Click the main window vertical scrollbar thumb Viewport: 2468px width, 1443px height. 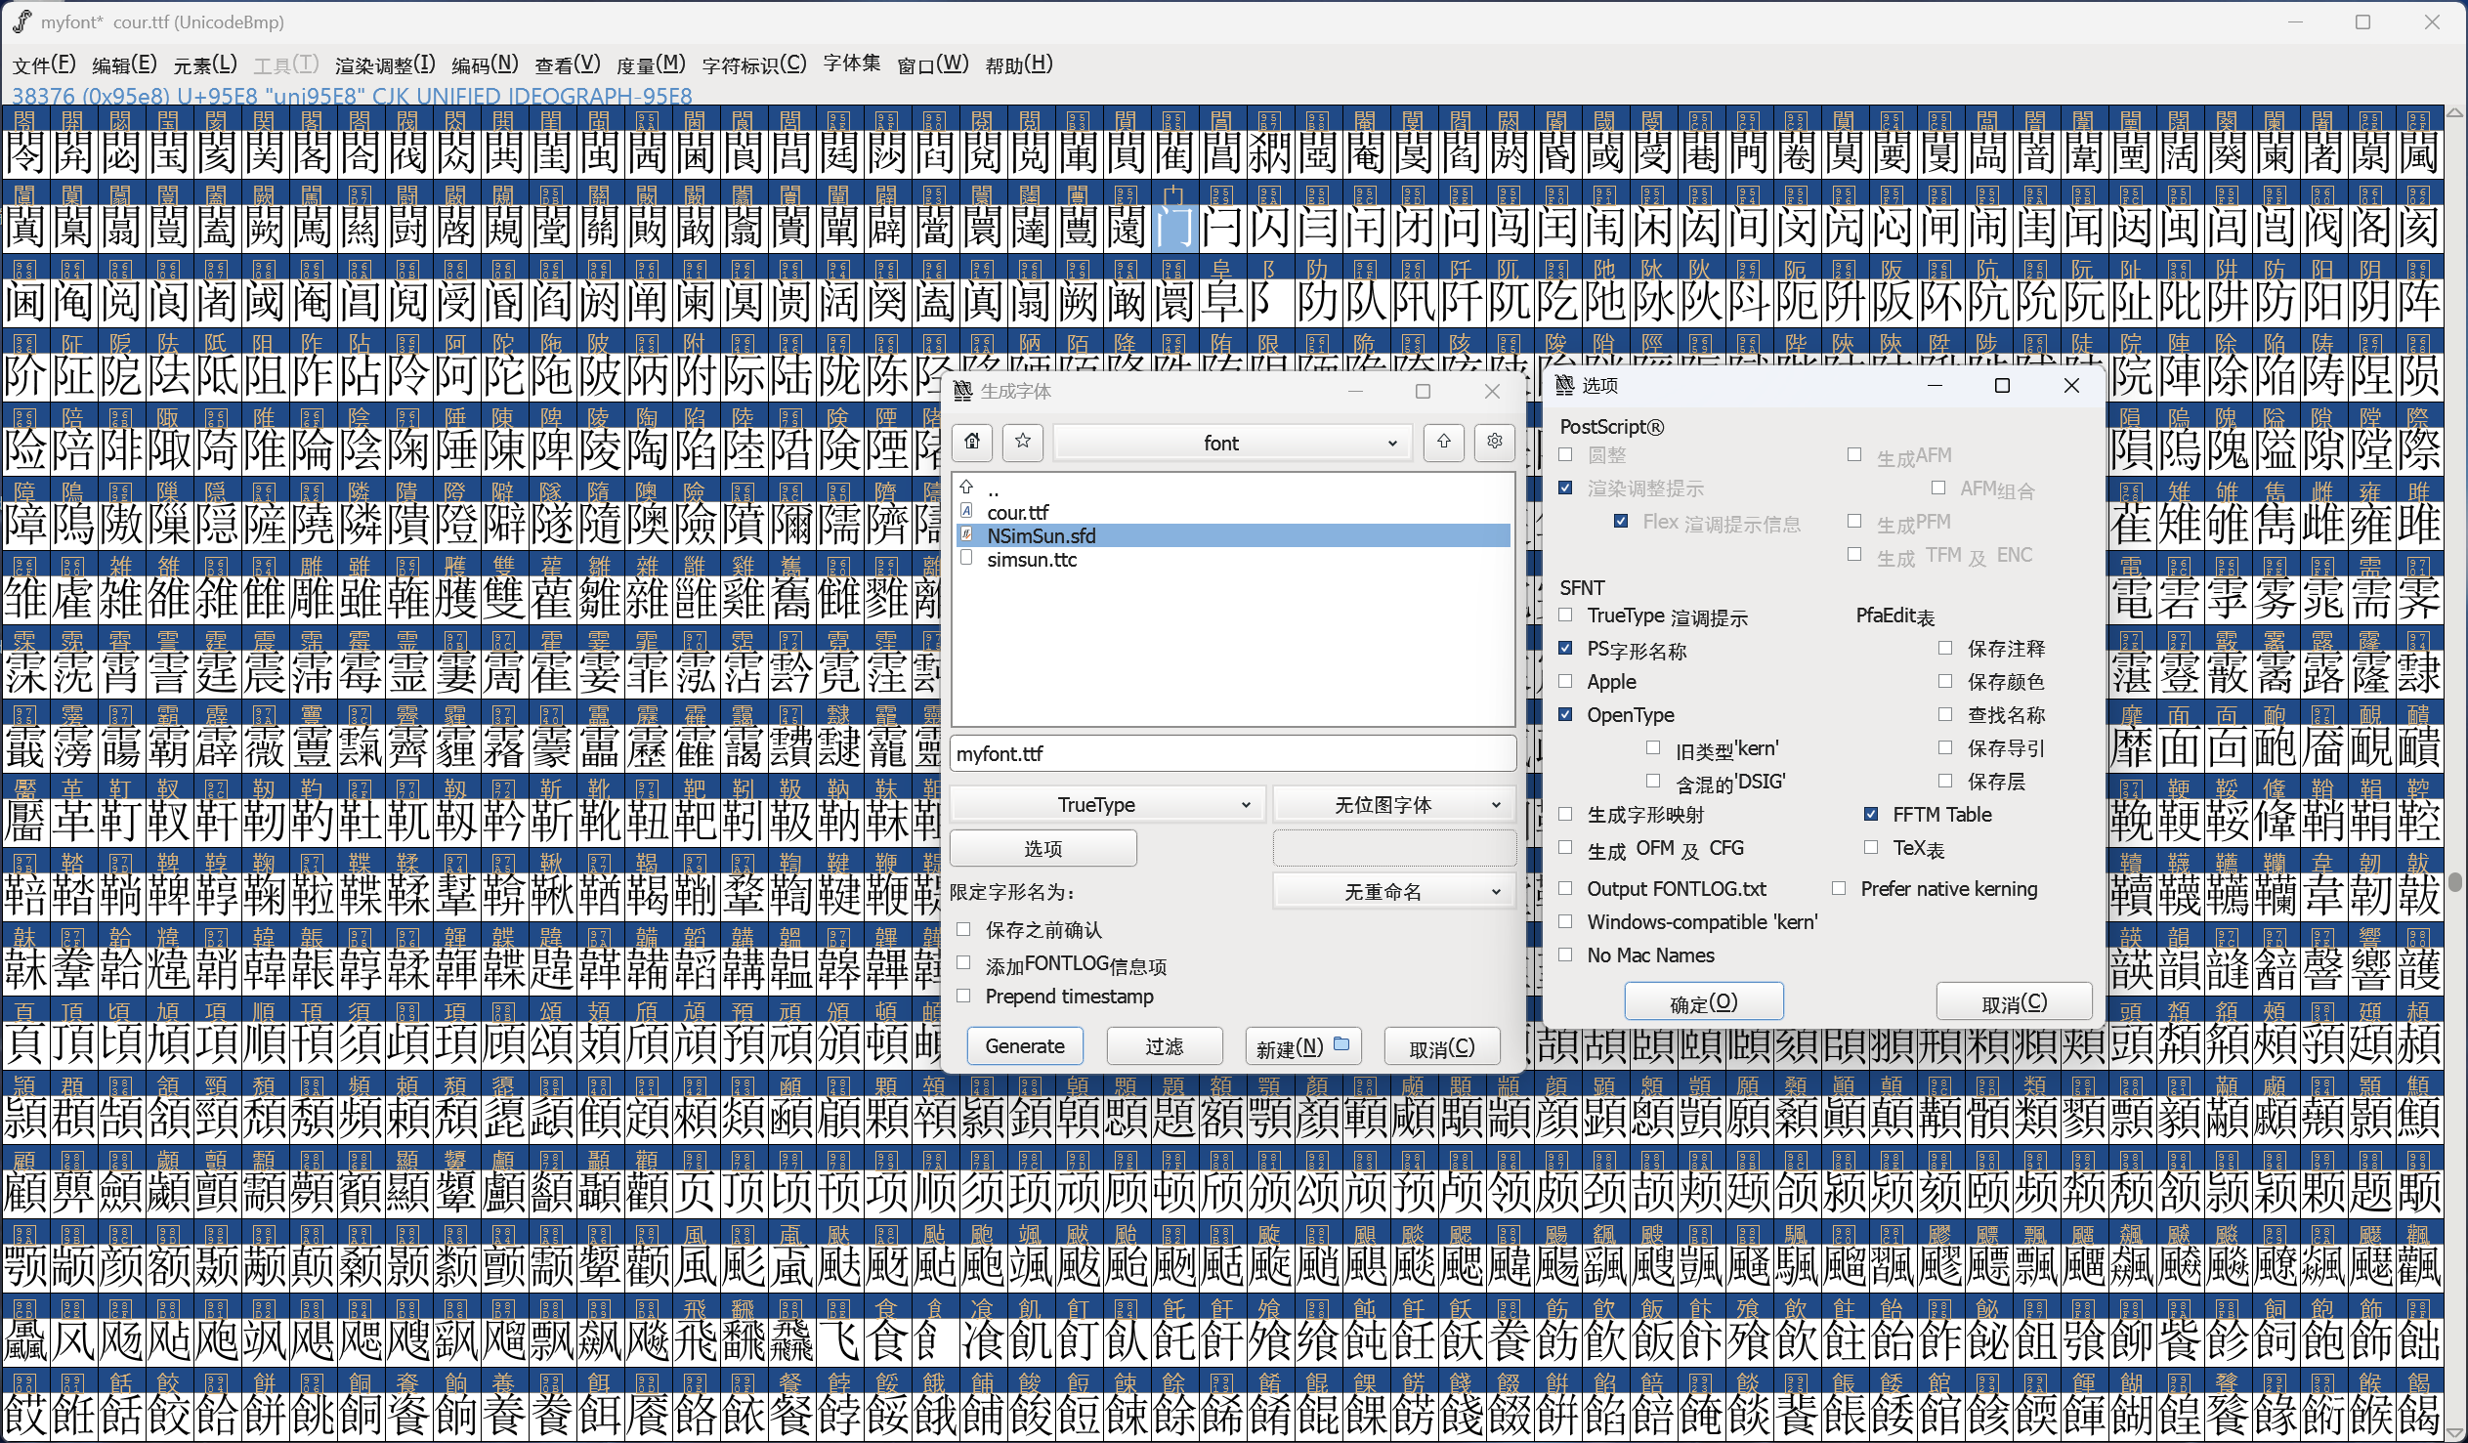(2454, 880)
